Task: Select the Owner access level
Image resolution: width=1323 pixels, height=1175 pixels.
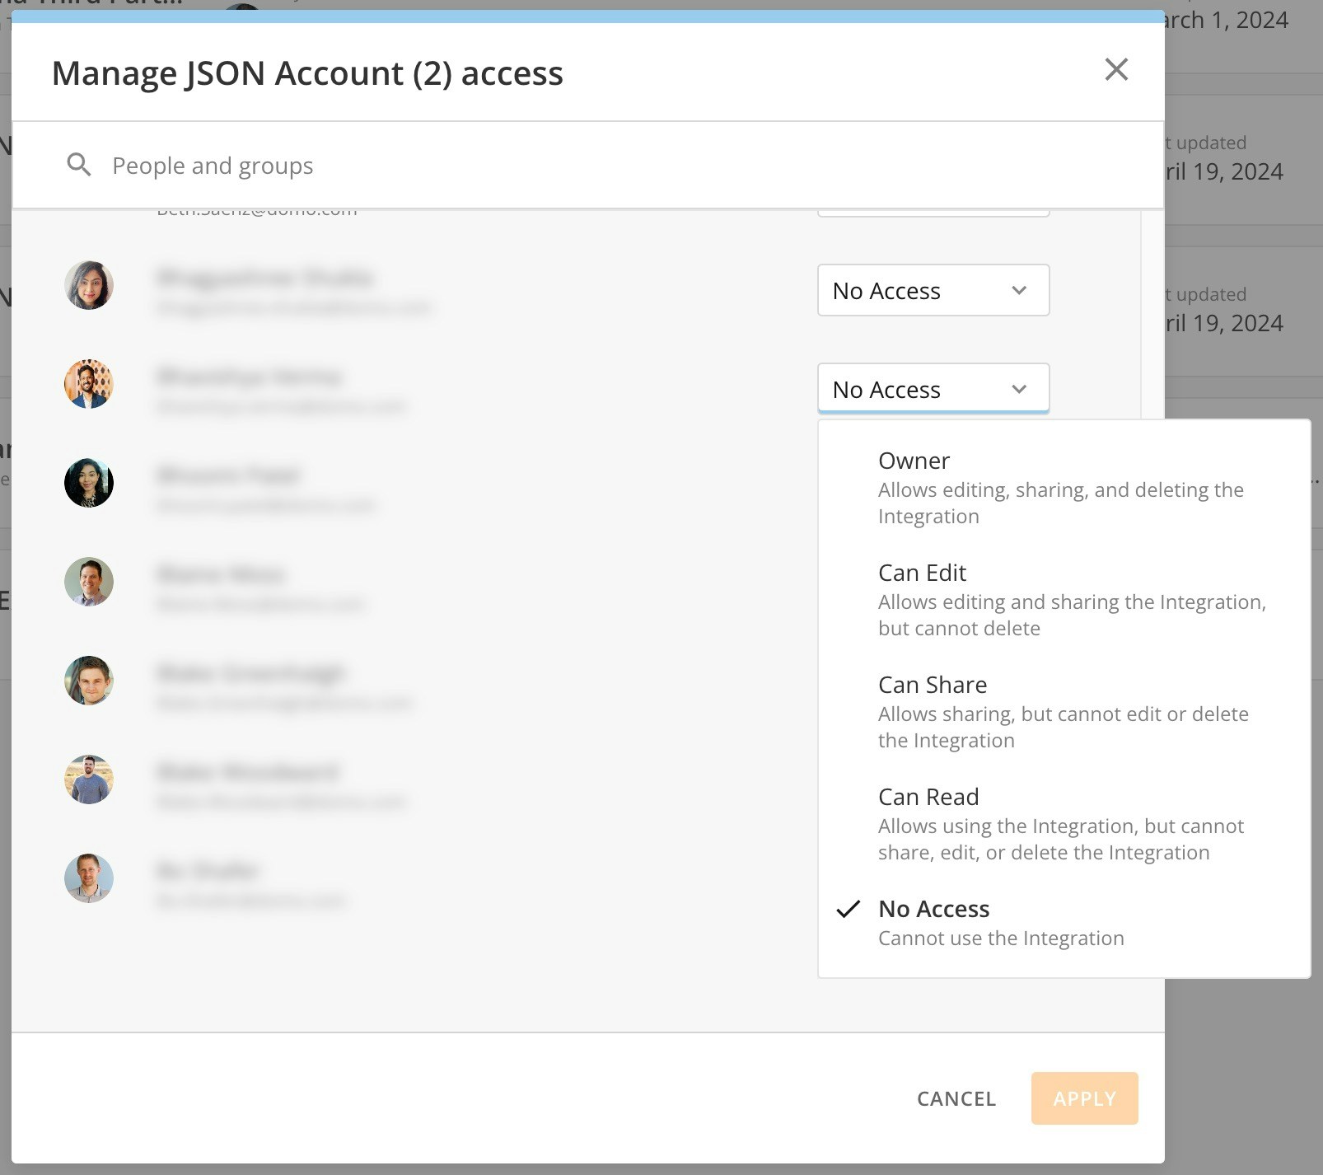Action: pyautogui.click(x=914, y=461)
